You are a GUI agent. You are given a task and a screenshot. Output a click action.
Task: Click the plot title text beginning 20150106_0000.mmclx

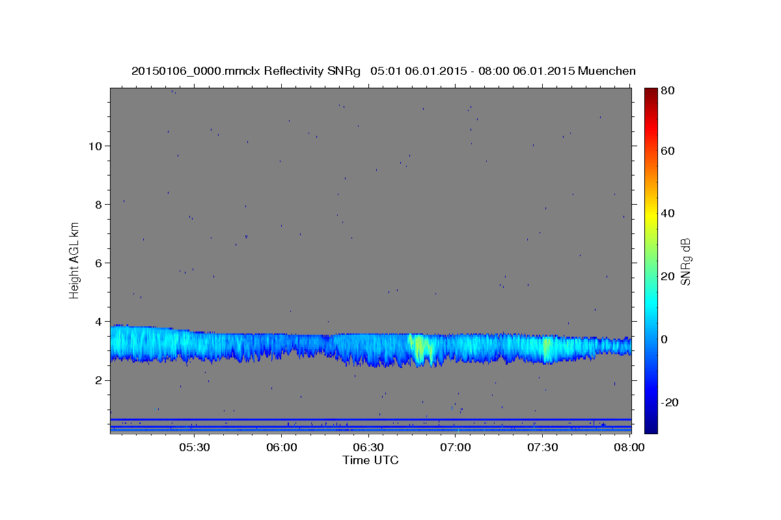383,71
